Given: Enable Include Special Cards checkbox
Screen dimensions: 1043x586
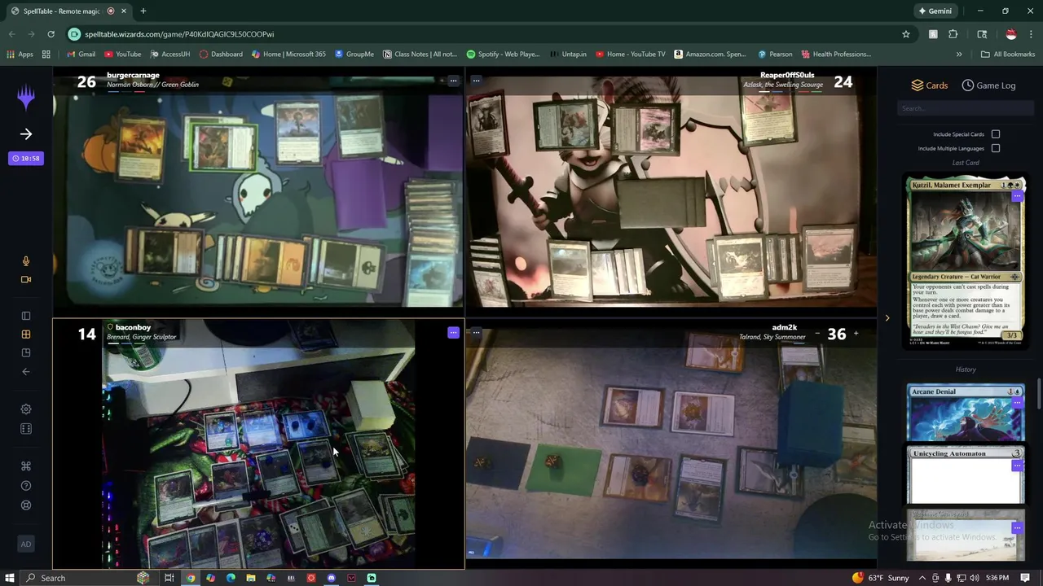Looking at the screenshot, I should (x=996, y=134).
